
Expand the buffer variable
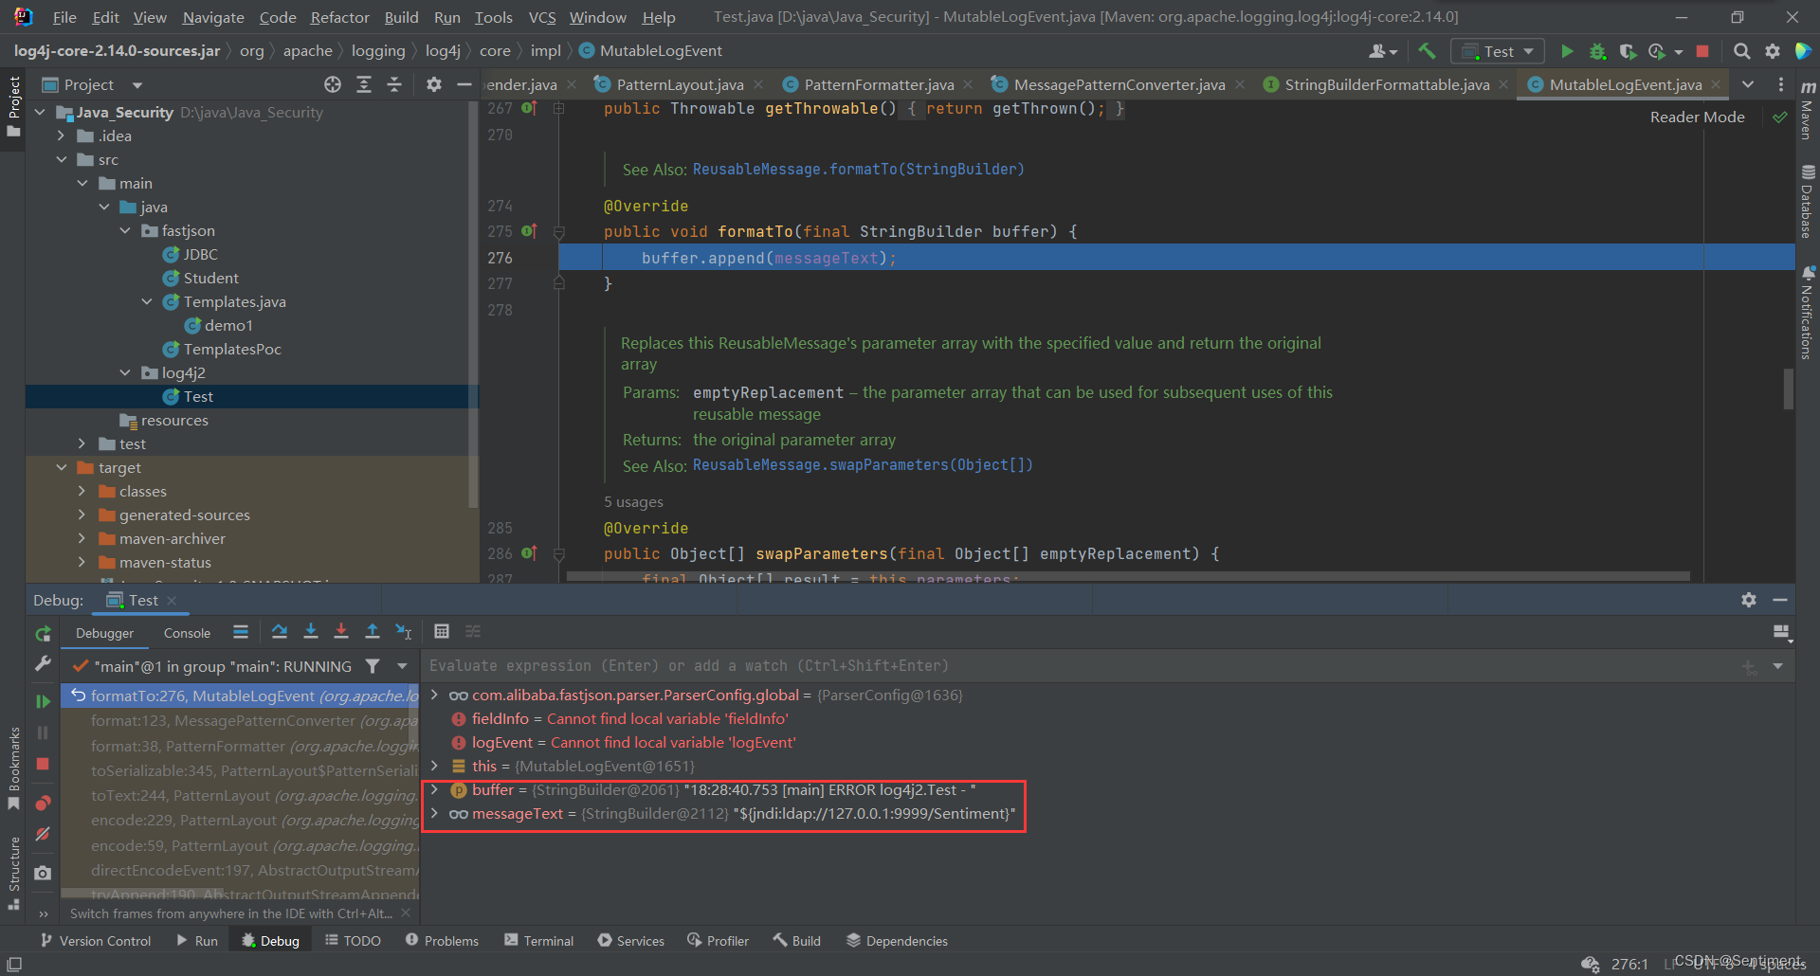pyautogui.click(x=434, y=789)
